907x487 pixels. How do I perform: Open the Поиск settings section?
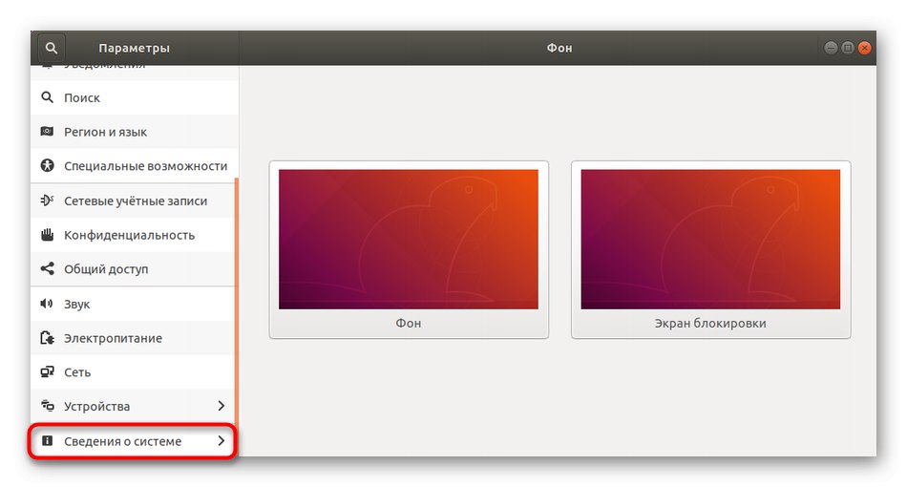134,97
